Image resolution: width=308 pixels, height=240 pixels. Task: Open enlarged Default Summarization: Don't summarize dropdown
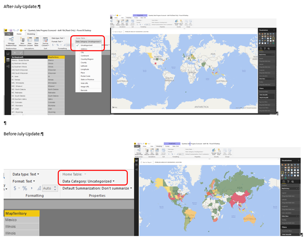coord(97,189)
